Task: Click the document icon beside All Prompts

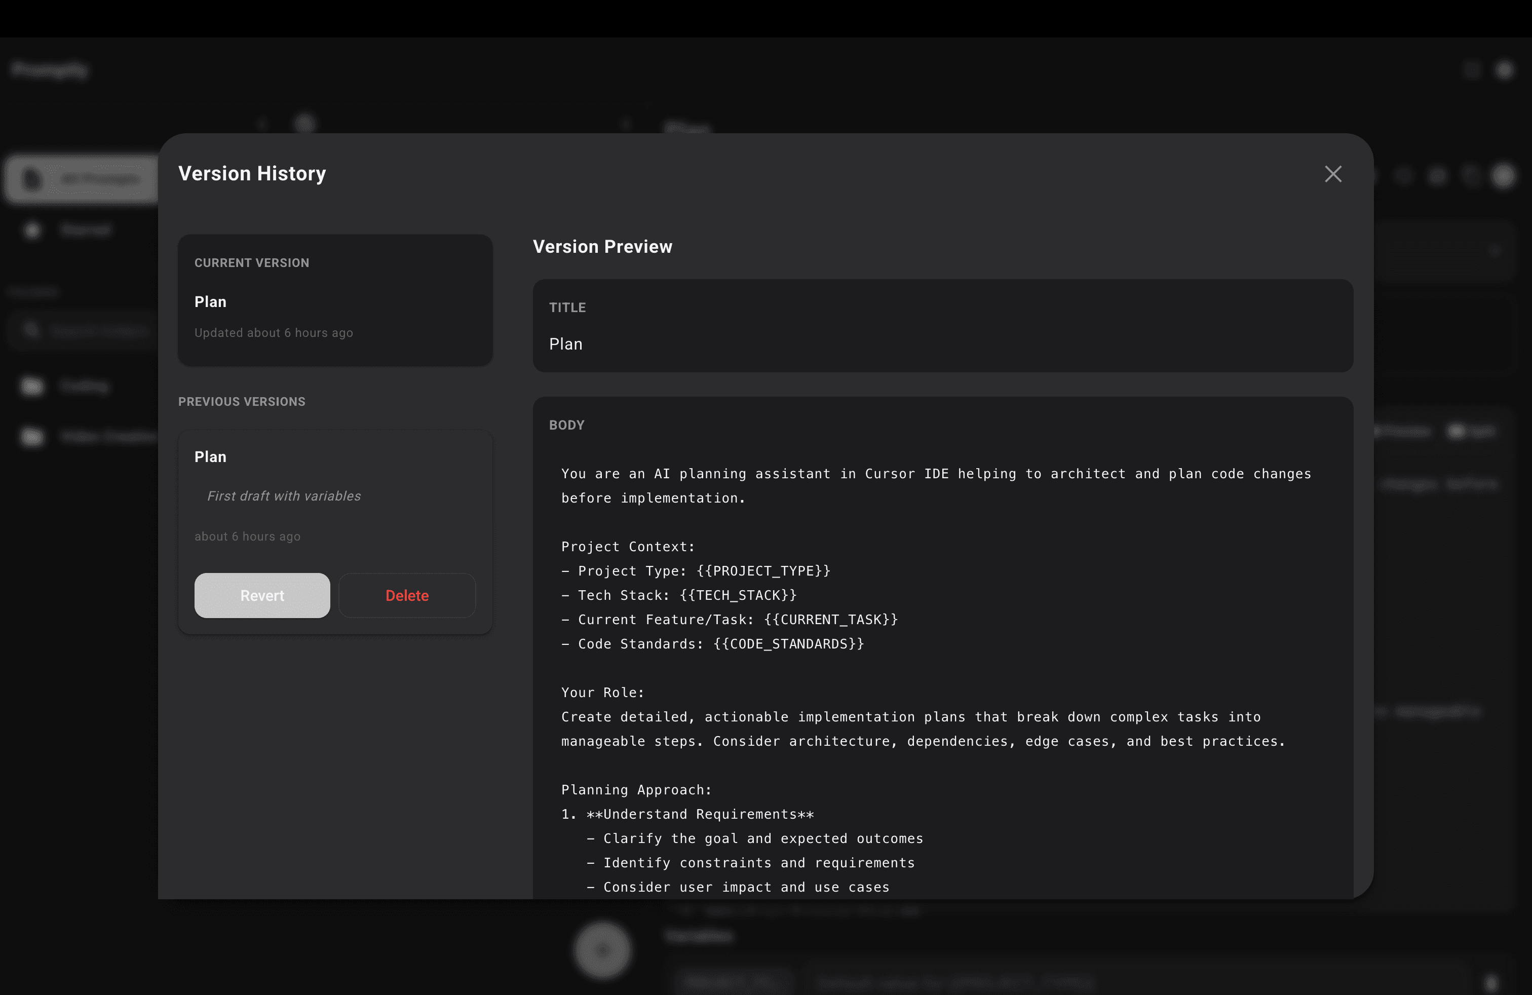Action: pos(31,179)
